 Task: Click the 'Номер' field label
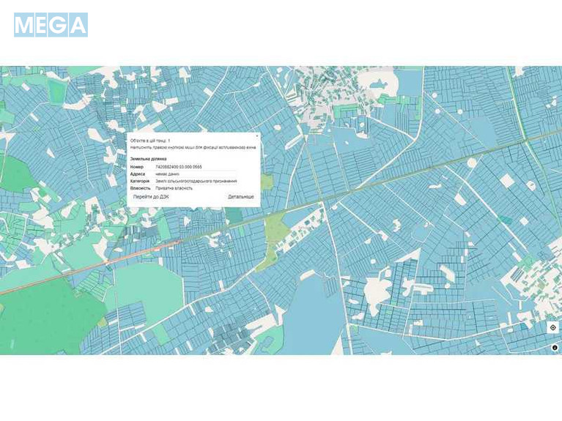(x=137, y=167)
